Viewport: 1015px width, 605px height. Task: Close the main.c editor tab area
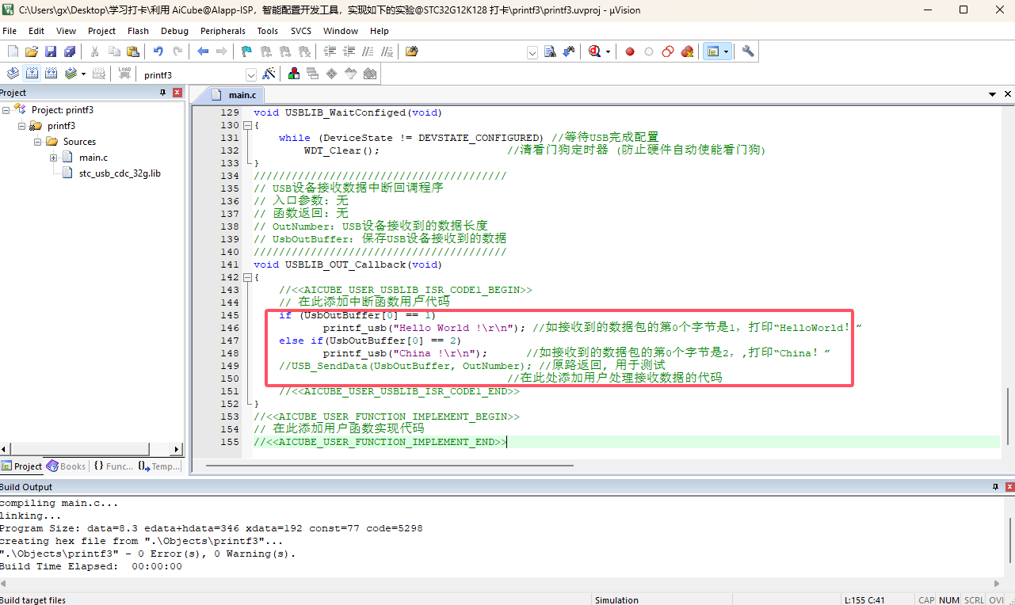tap(1008, 94)
